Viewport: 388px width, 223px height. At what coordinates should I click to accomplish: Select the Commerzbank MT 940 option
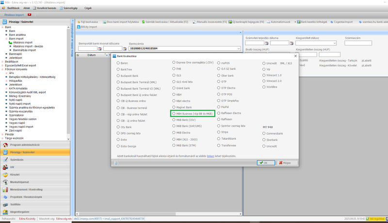click(264, 133)
